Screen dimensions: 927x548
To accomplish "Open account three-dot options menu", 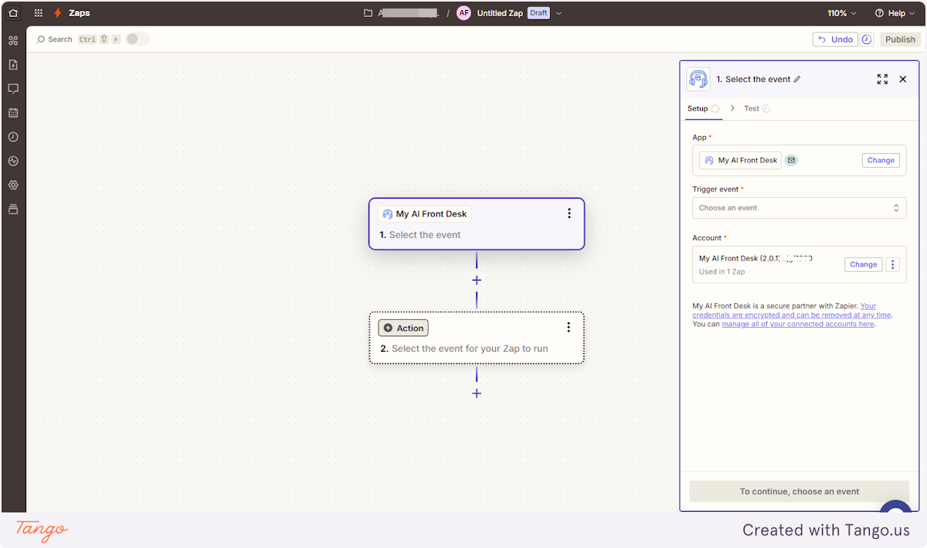I will (893, 264).
